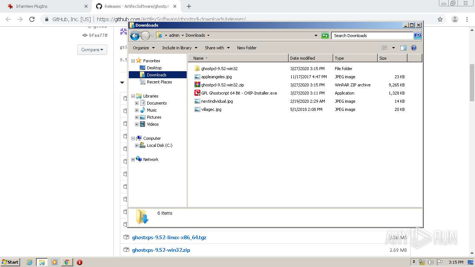Screen dimensions: 475x267
Task: Click Chrome's back arrow icon
Action: coord(8,19)
